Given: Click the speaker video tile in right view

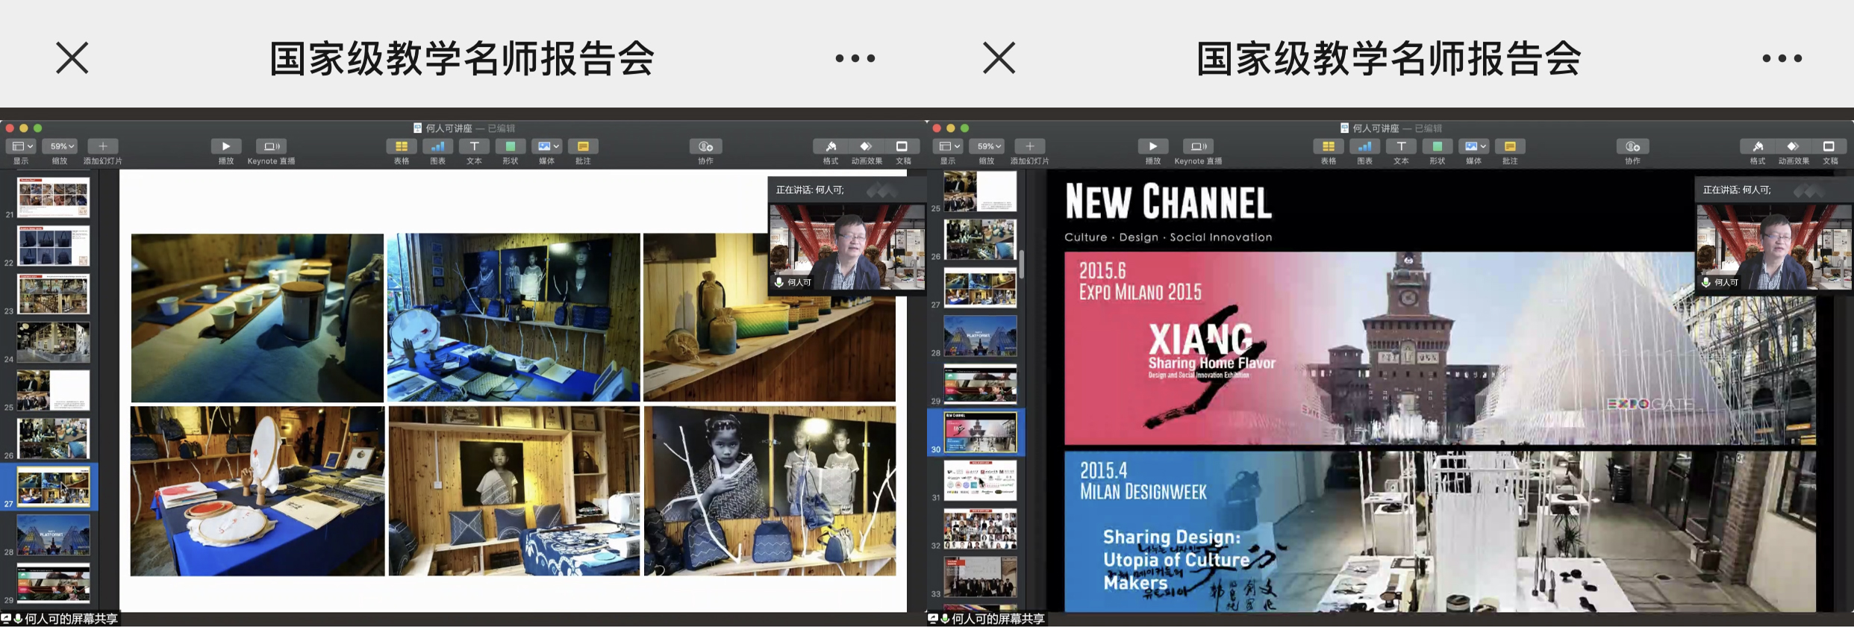Looking at the screenshot, I should tap(1774, 247).
